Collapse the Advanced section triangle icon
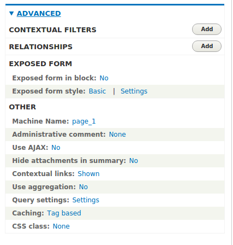The height and width of the screenshot is (245, 233). (x=11, y=14)
